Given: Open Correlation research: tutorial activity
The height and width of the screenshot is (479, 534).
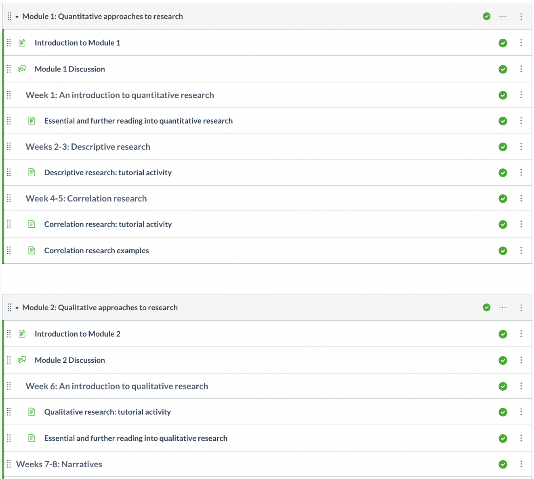Looking at the screenshot, I should [x=108, y=224].
